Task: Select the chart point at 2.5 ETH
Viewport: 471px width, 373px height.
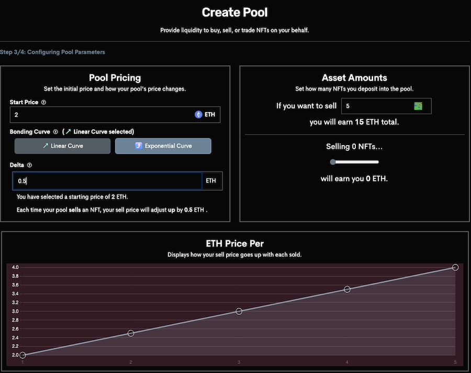Action: [131, 333]
